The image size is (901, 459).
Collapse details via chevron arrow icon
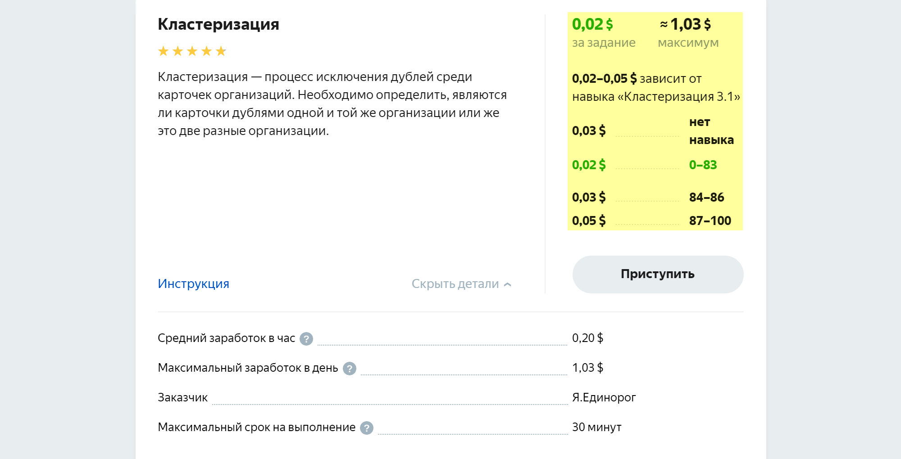[508, 284]
